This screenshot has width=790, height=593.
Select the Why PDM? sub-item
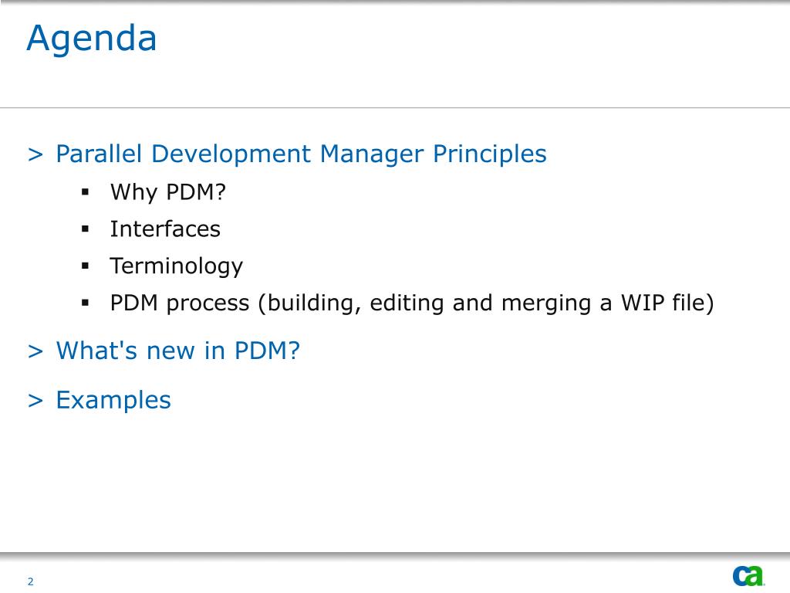[x=168, y=192]
